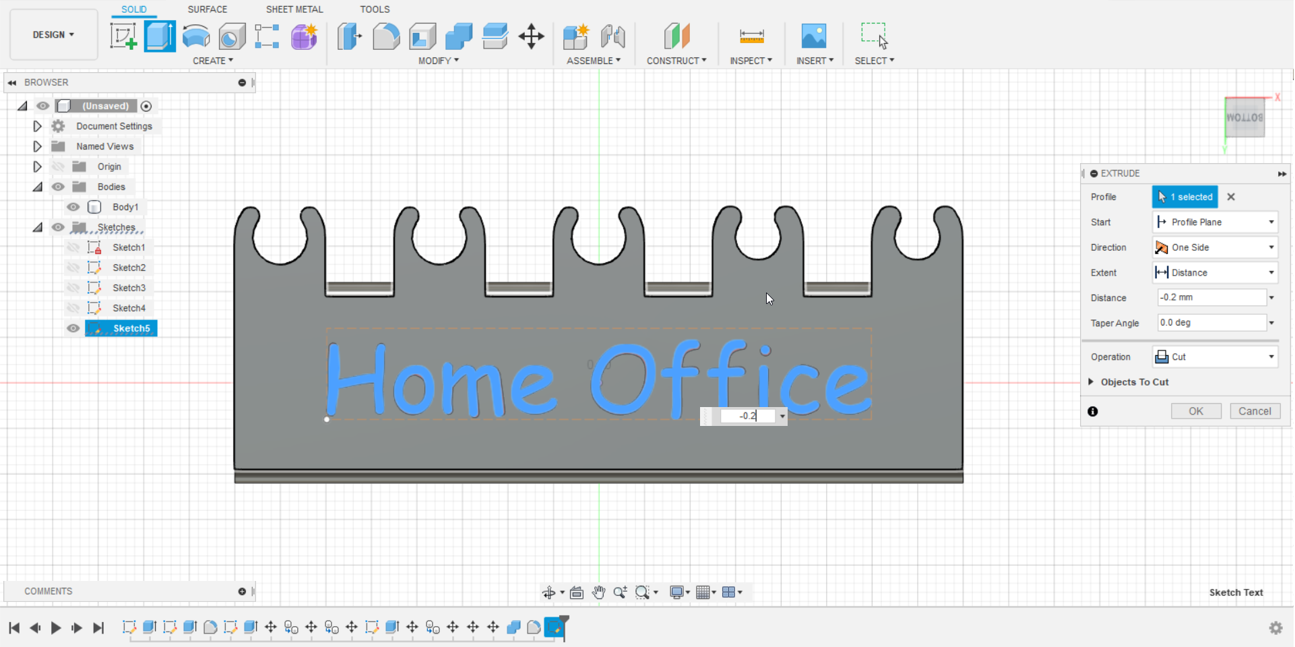
Task: Open timeline settings gear
Action: coord(1275,628)
